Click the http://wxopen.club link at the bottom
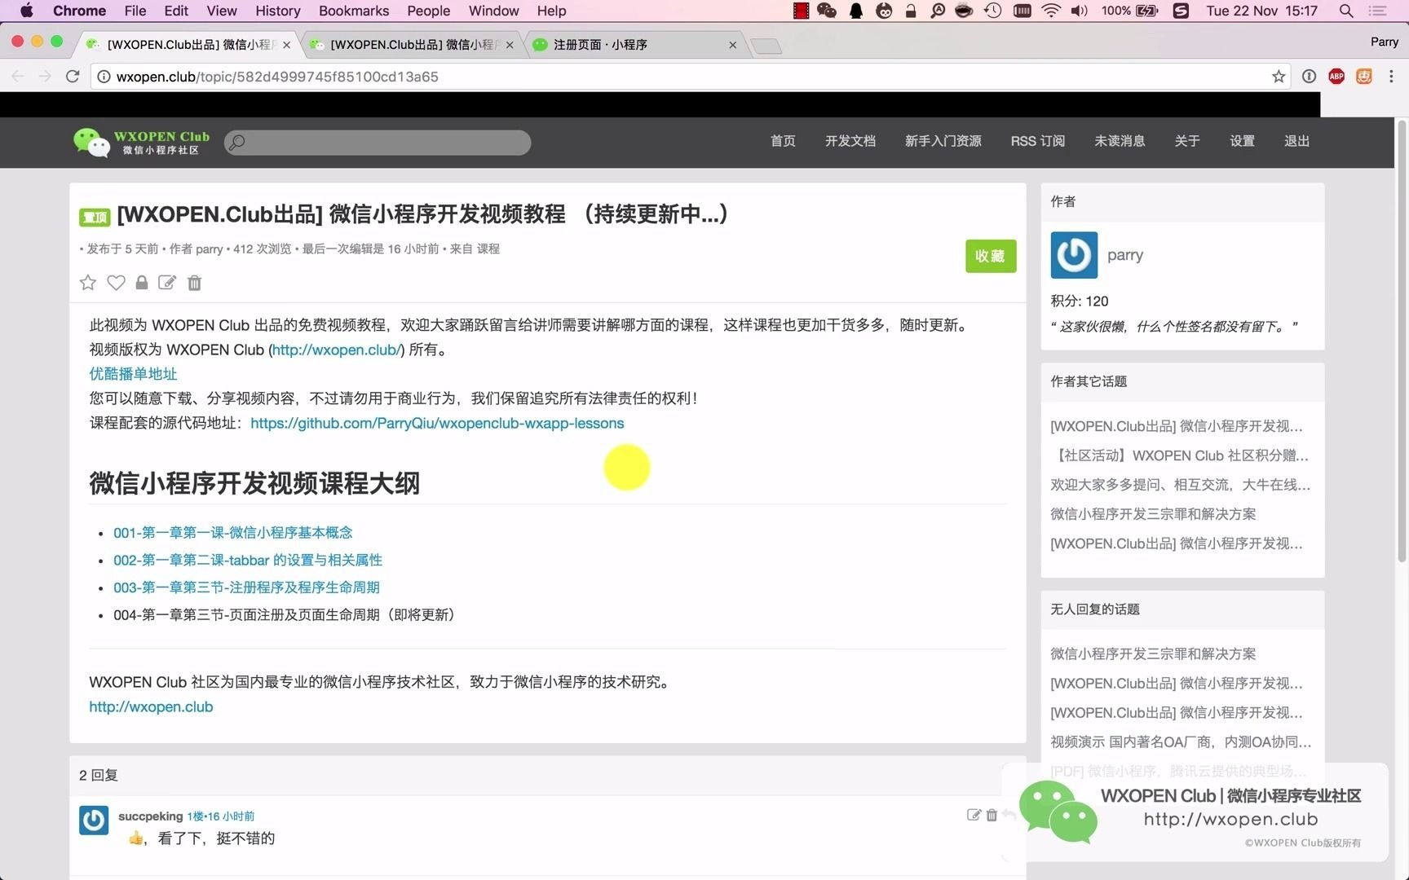 tap(151, 707)
